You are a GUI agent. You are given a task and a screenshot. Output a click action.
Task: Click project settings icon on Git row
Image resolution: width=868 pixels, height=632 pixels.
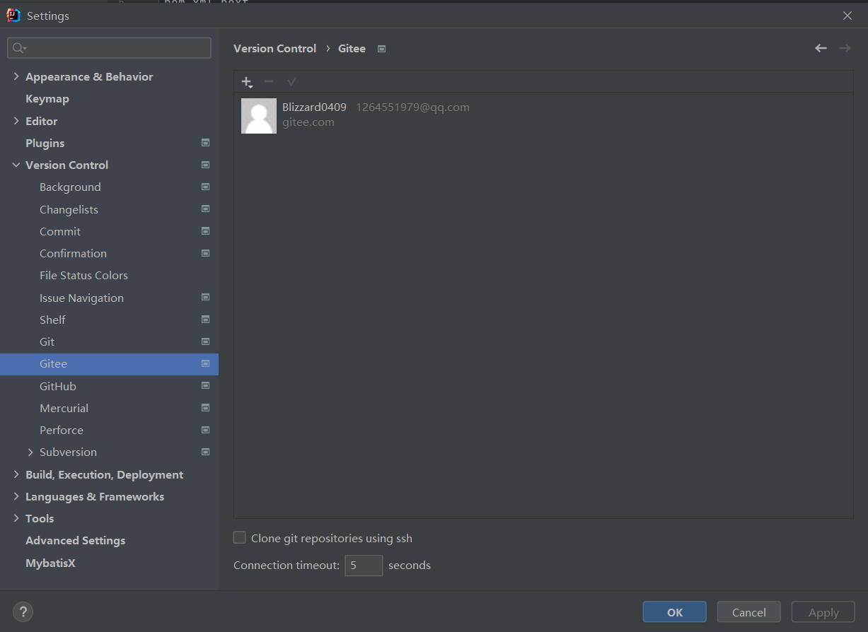pos(205,341)
